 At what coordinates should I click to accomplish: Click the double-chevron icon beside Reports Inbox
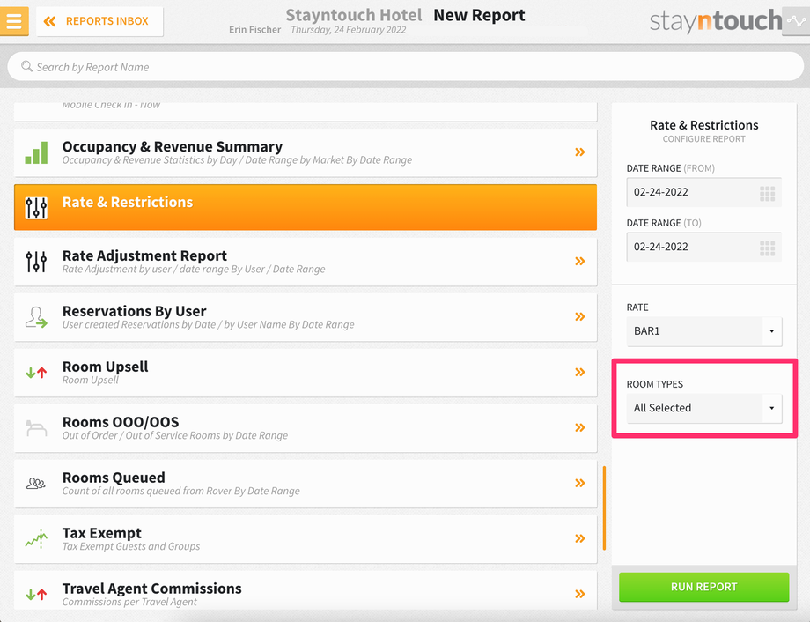pos(49,21)
